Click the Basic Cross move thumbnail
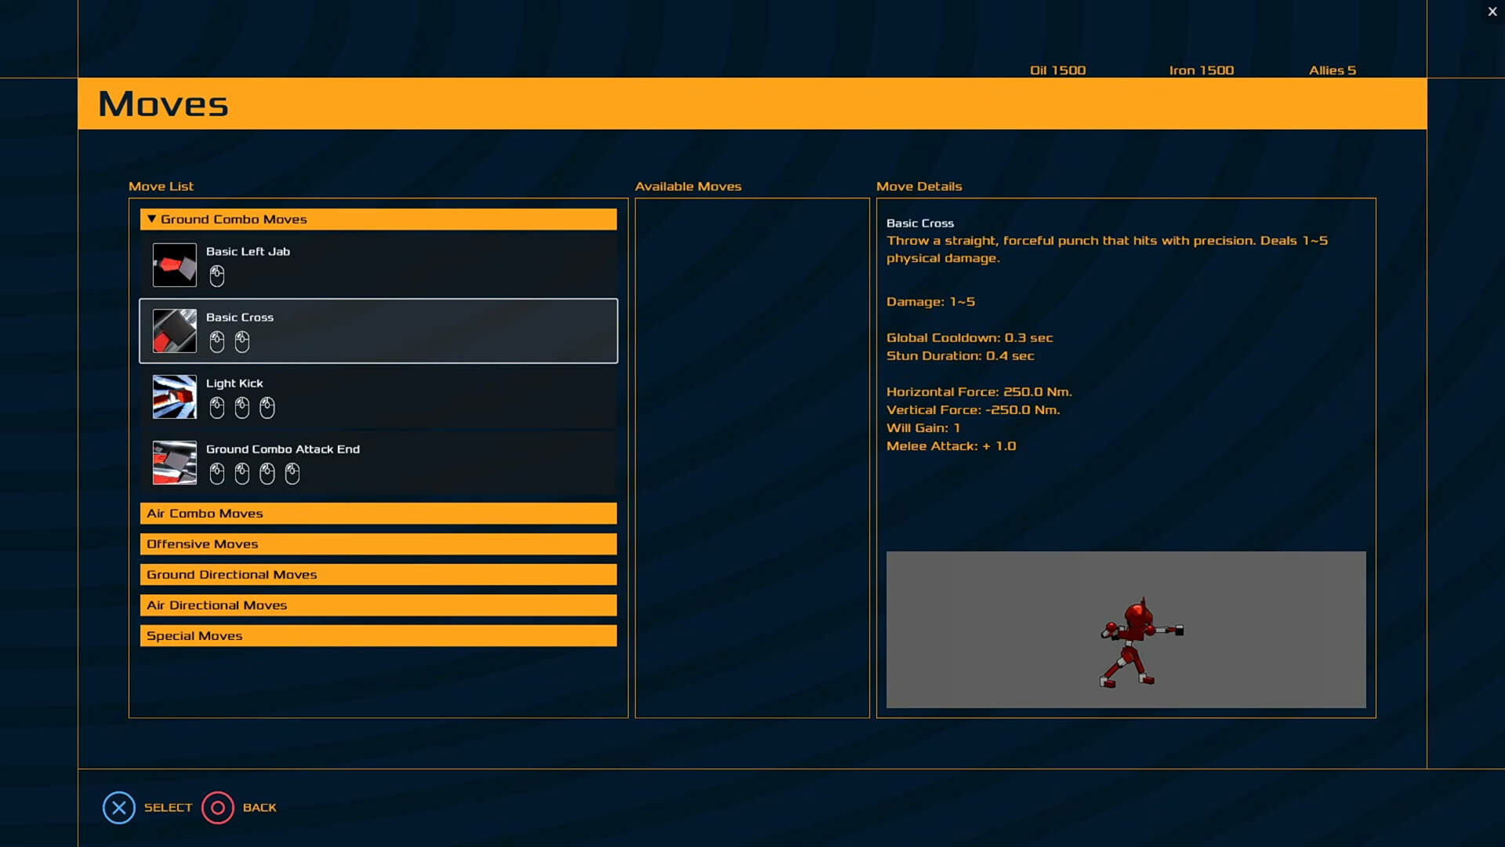Screen dimensions: 1505x847 [x=174, y=330]
